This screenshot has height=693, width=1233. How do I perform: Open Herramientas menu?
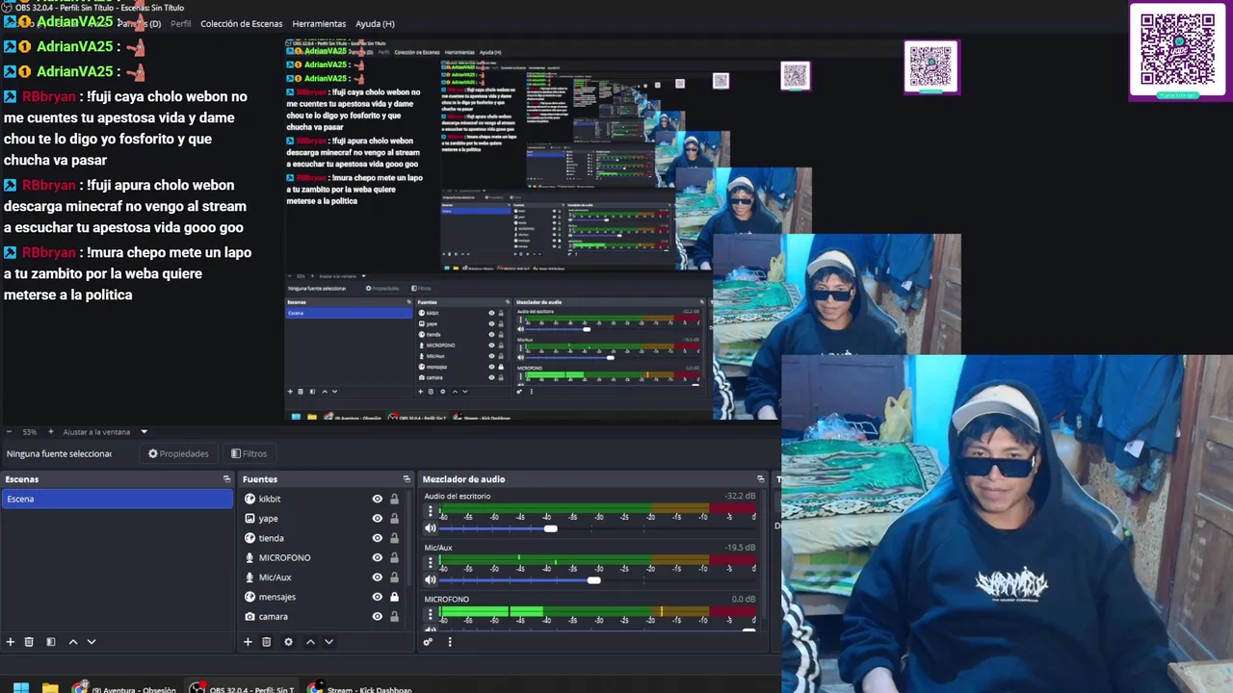(319, 24)
